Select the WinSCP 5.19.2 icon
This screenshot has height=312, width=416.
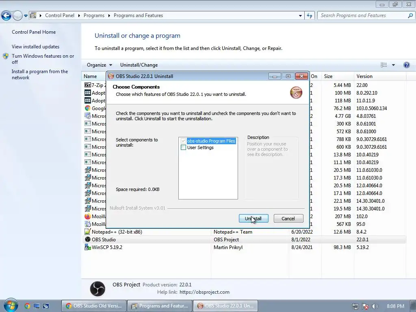(x=88, y=247)
